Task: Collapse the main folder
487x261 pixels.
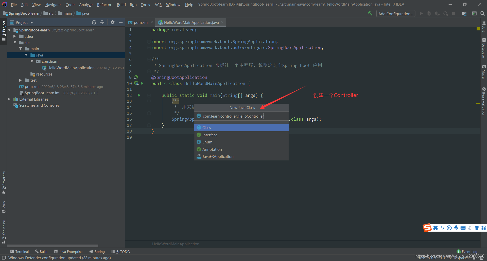Action: point(21,49)
